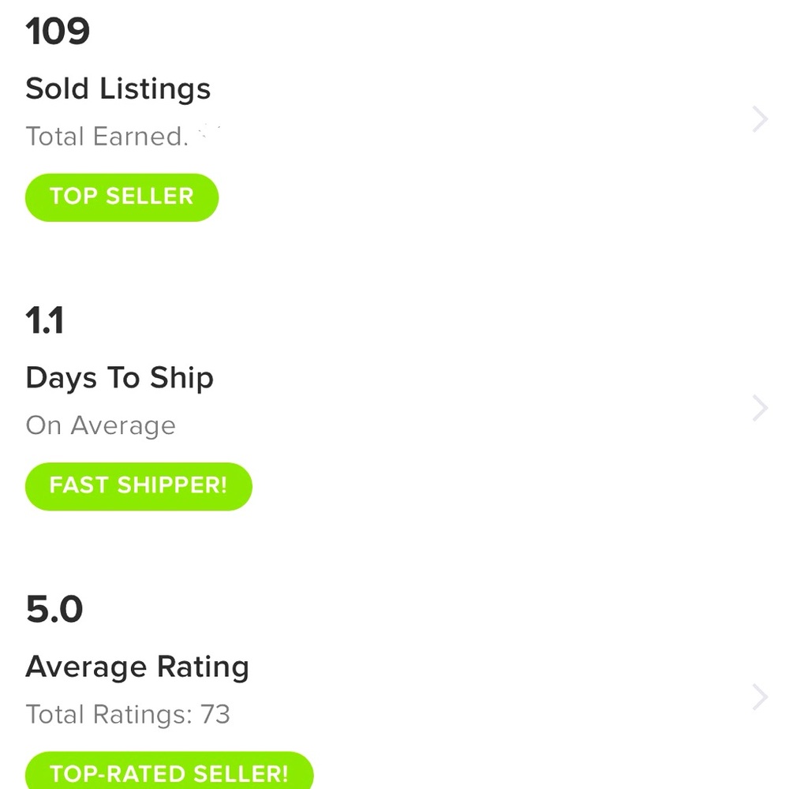Click the Total Ratings label text

click(x=109, y=715)
